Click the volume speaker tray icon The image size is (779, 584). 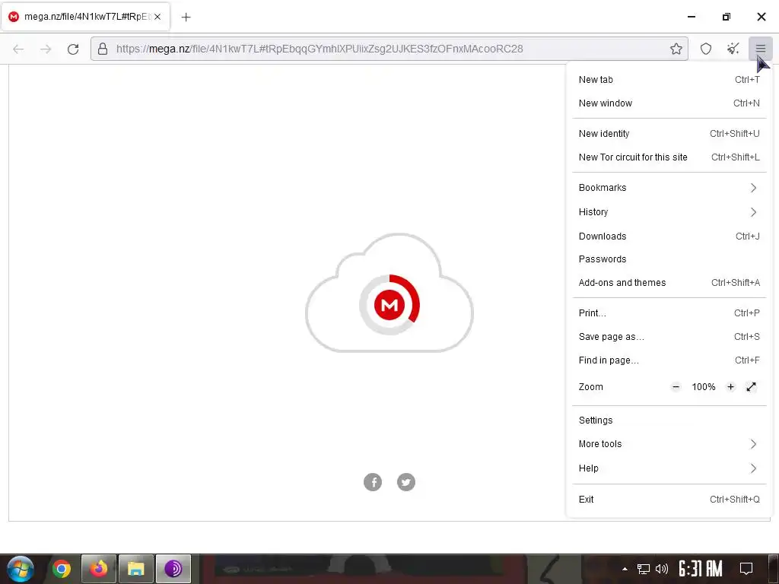click(x=662, y=569)
